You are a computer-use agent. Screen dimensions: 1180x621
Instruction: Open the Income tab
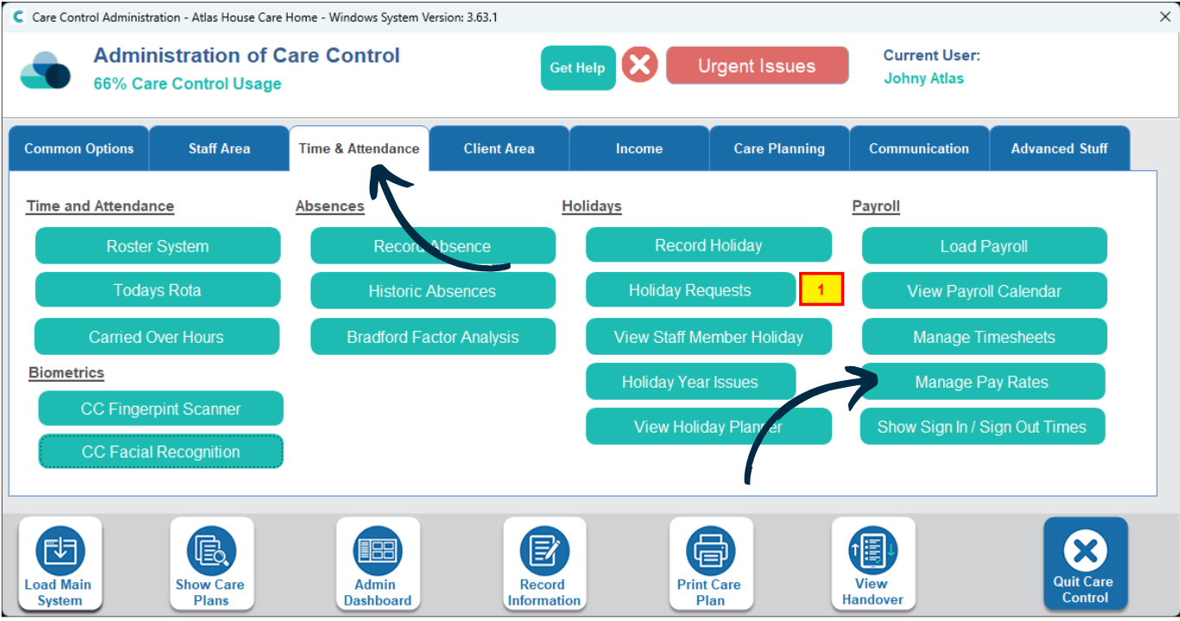pyautogui.click(x=639, y=149)
